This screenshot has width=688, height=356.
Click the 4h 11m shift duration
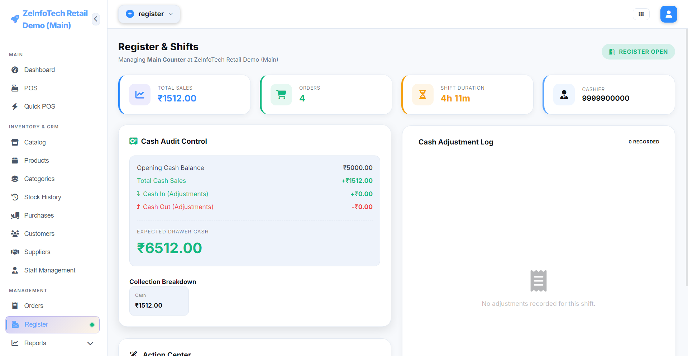(455, 98)
